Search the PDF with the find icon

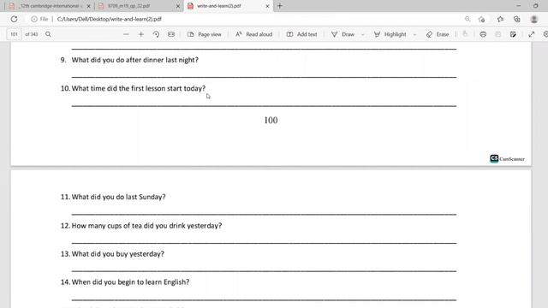[48, 34]
